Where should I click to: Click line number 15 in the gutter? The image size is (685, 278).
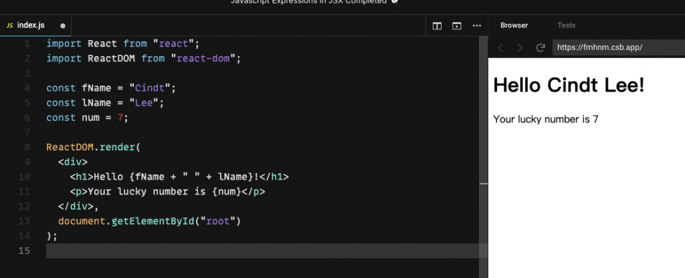tap(25, 251)
